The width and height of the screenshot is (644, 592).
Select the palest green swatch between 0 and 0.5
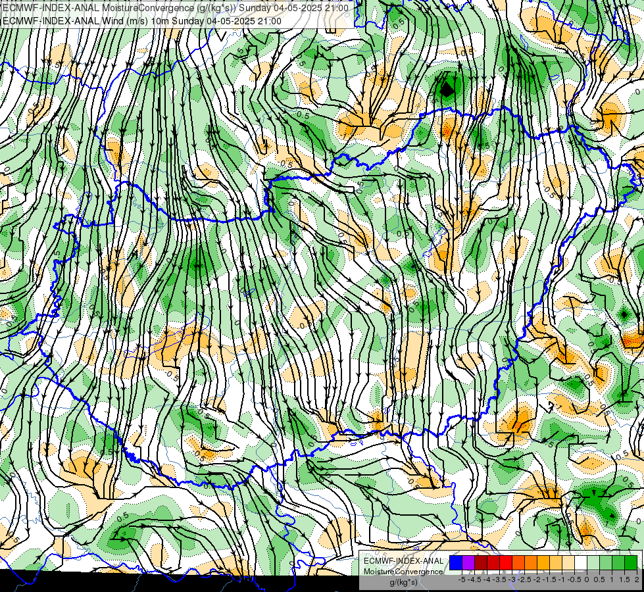pos(593,563)
